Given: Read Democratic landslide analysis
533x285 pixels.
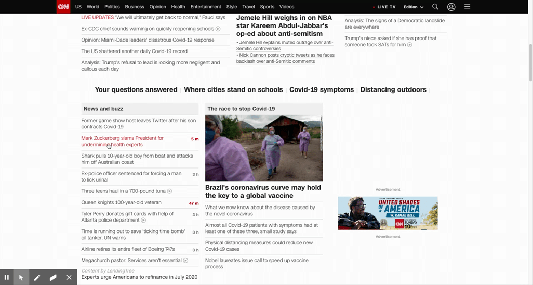Looking at the screenshot, I should pyautogui.click(x=395, y=24).
